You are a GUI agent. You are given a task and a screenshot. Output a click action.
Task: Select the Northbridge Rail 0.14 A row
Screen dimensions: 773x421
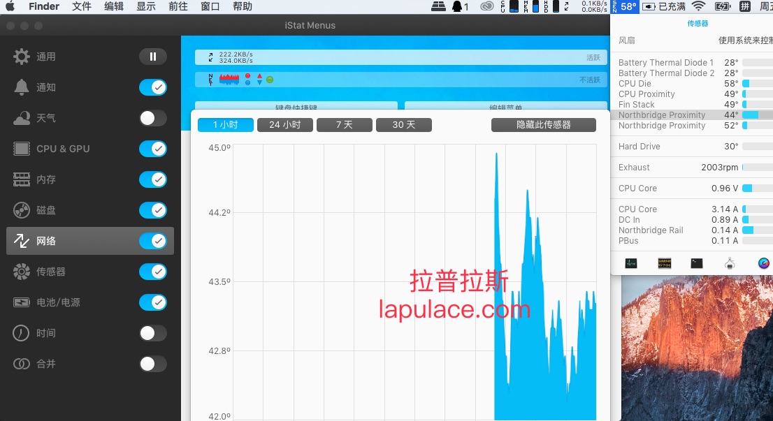(692, 230)
